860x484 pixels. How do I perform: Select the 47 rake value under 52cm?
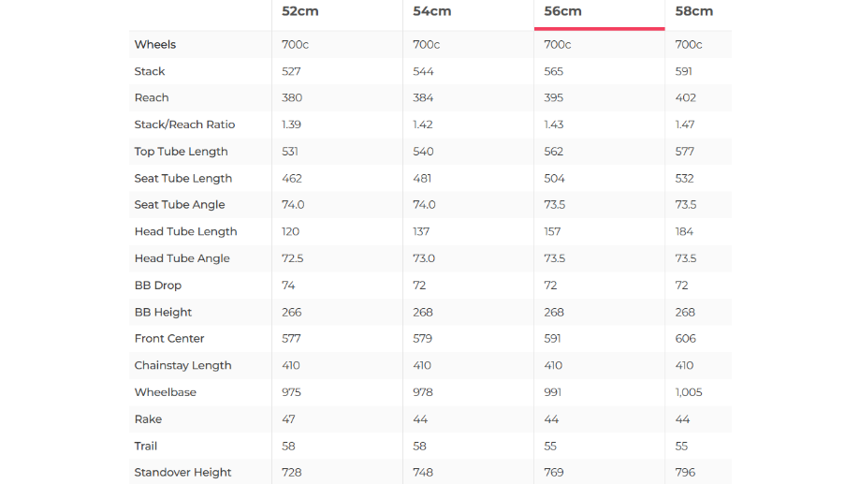[x=289, y=419]
